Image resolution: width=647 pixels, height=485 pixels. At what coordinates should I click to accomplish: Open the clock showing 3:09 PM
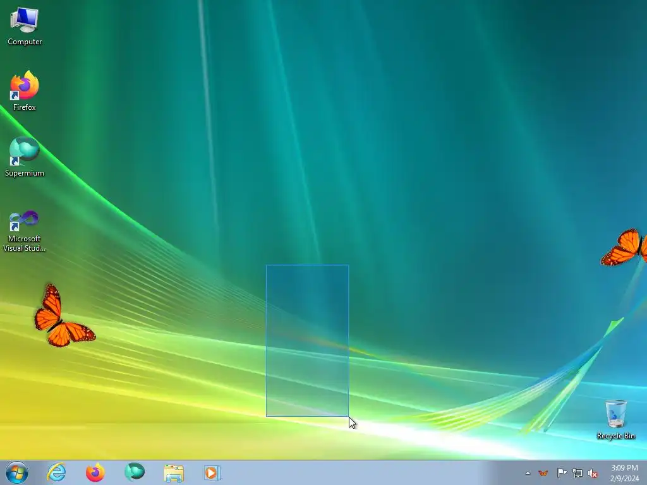[624, 473]
